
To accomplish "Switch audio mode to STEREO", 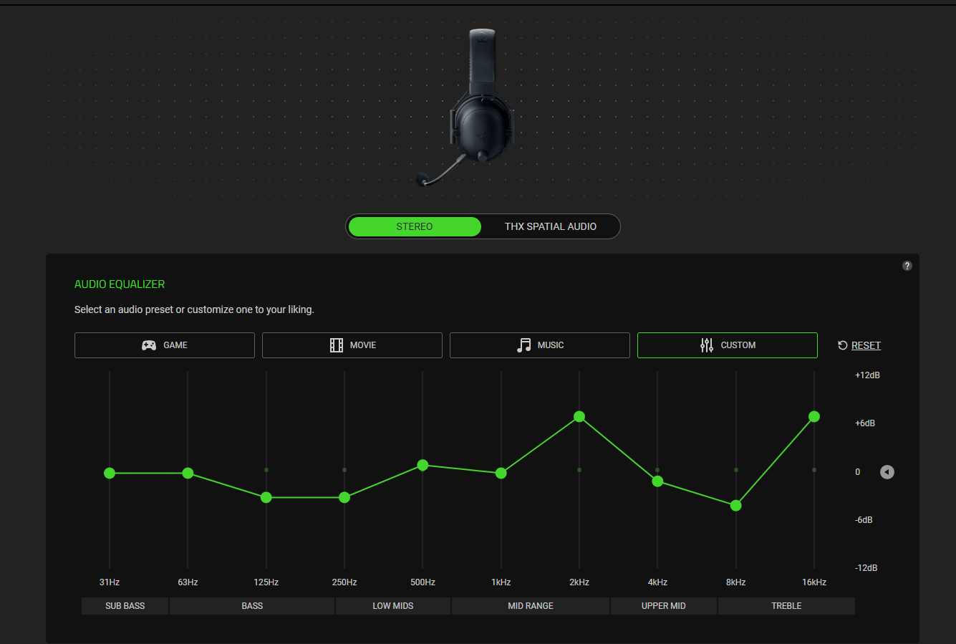I will (x=415, y=226).
